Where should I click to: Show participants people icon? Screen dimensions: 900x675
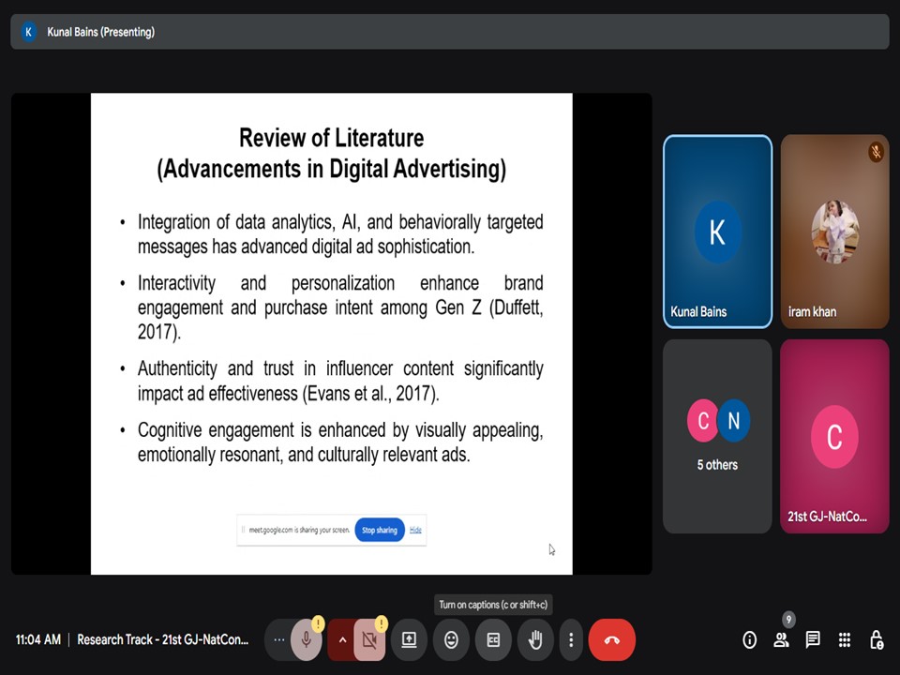pos(781,639)
